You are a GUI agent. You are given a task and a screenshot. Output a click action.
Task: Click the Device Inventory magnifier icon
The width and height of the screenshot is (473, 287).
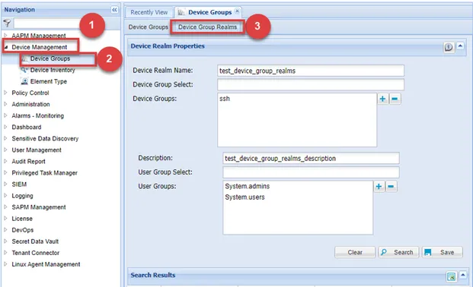click(x=24, y=70)
